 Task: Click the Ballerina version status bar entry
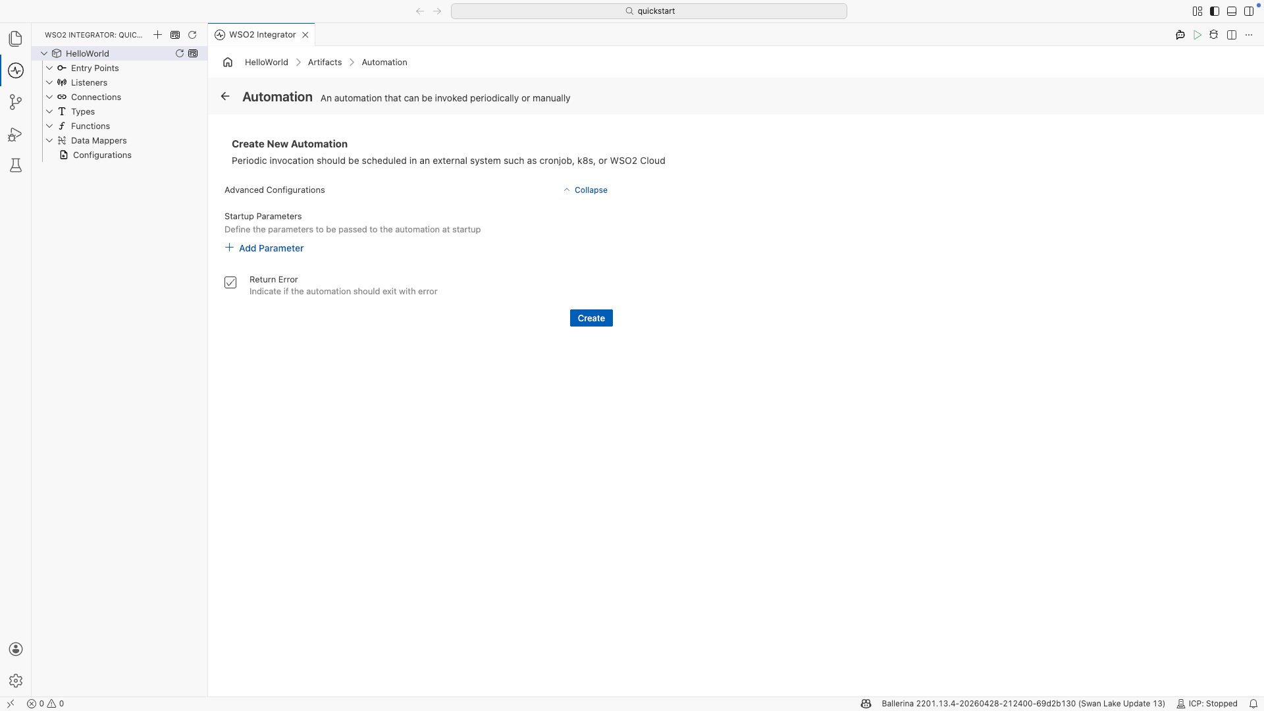tap(1023, 704)
